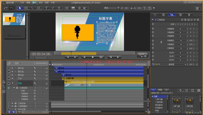Screen dimensions: 203x115
Task: Toggle visibility of the 标题字幕 文本 track
Action: (x=9, y=78)
